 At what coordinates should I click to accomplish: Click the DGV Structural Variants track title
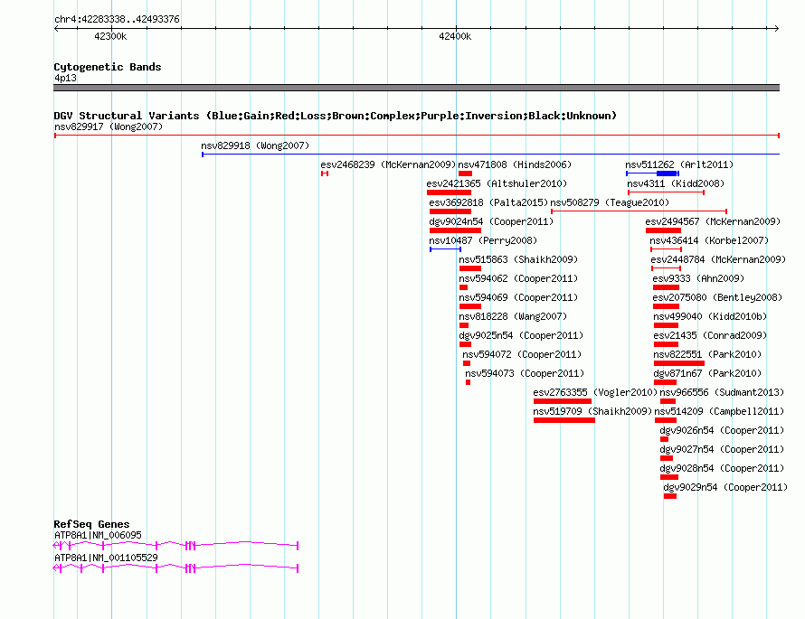(336, 116)
